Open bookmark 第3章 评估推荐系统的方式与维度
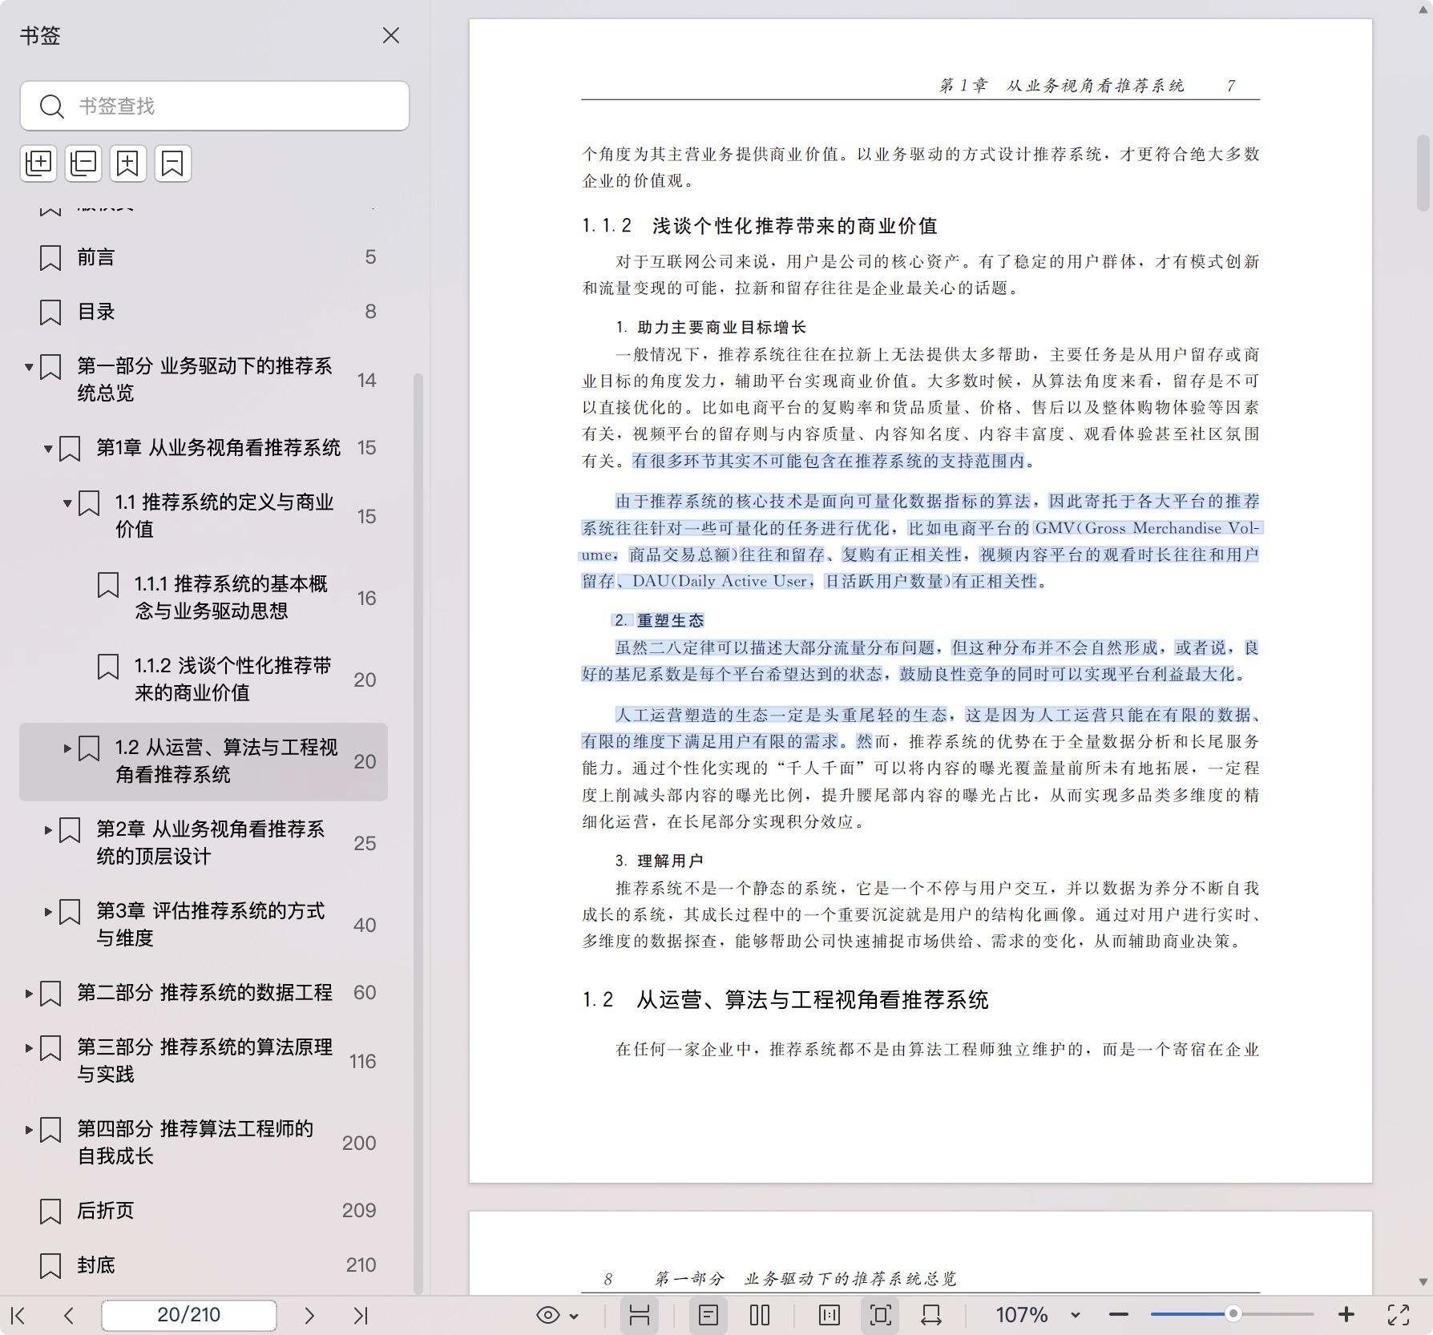This screenshot has height=1335, width=1433. [210, 924]
